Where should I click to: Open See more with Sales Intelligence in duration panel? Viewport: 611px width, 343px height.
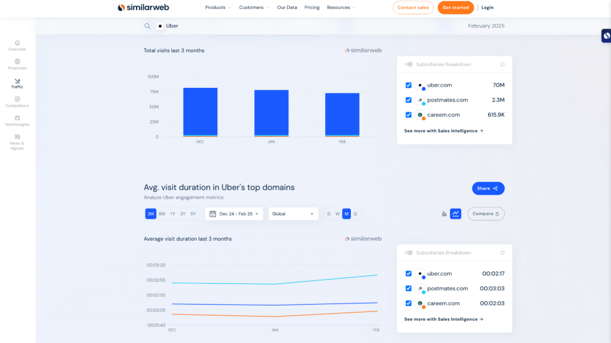[443, 320]
